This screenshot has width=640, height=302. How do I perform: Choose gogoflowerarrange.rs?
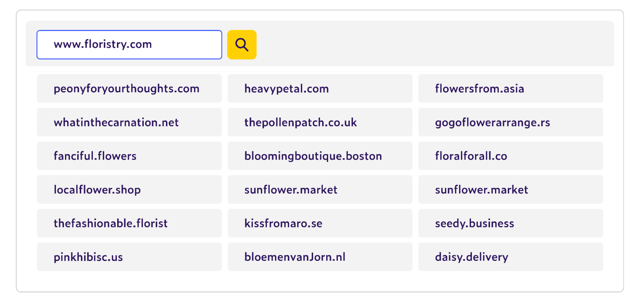coord(511,122)
